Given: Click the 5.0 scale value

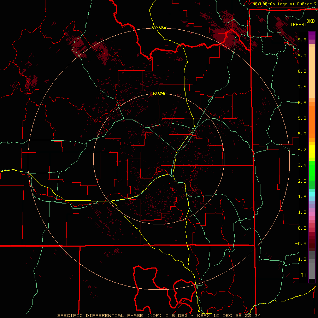Looking at the screenshot, I should pyautogui.click(x=302, y=134).
